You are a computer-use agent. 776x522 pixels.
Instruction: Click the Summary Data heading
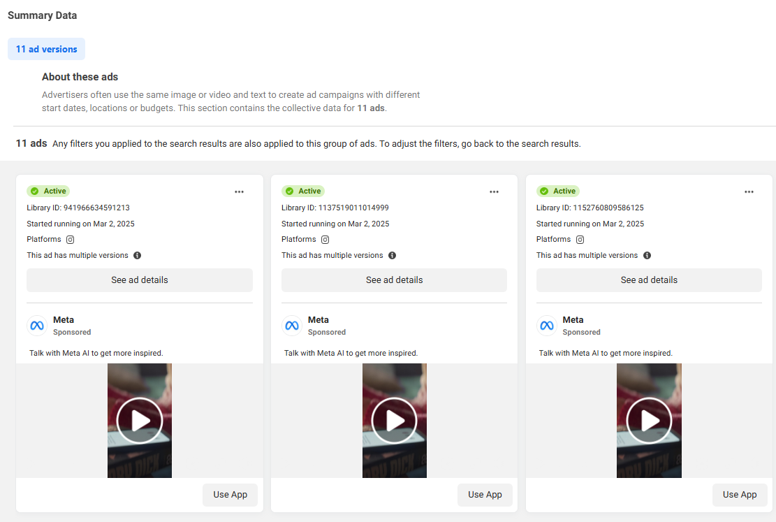[43, 15]
